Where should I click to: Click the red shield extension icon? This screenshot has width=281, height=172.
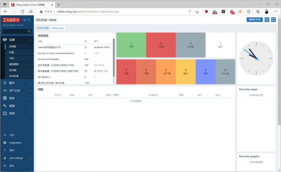pyautogui.click(x=206, y=11)
